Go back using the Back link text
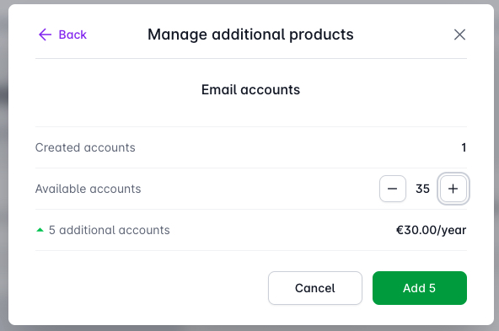Screen dimensions: 499x331 (72, 35)
